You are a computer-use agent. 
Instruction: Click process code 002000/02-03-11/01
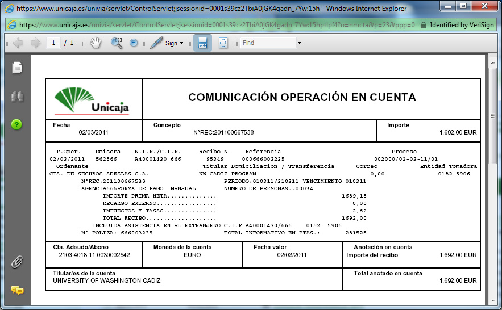tap(405, 159)
